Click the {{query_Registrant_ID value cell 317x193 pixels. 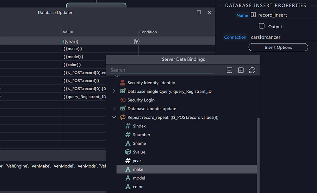pos(84,97)
